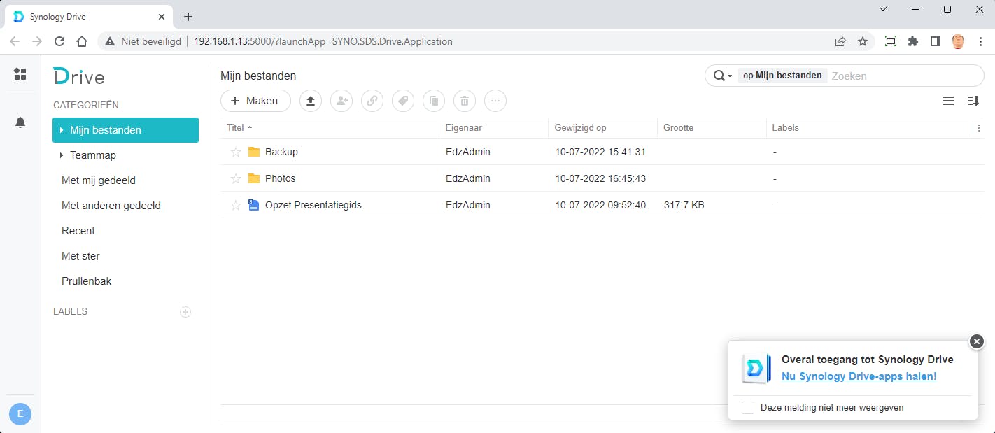This screenshot has height=433, width=995.
Task: Open the notifications bell
Action: pyautogui.click(x=20, y=122)
